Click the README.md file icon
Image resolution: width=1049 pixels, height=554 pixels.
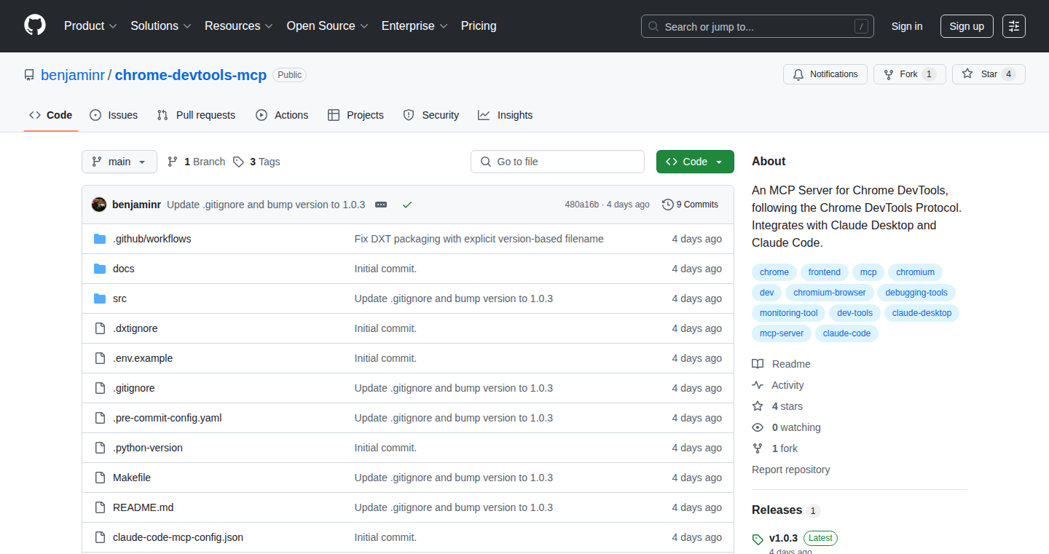coord(100,507)
